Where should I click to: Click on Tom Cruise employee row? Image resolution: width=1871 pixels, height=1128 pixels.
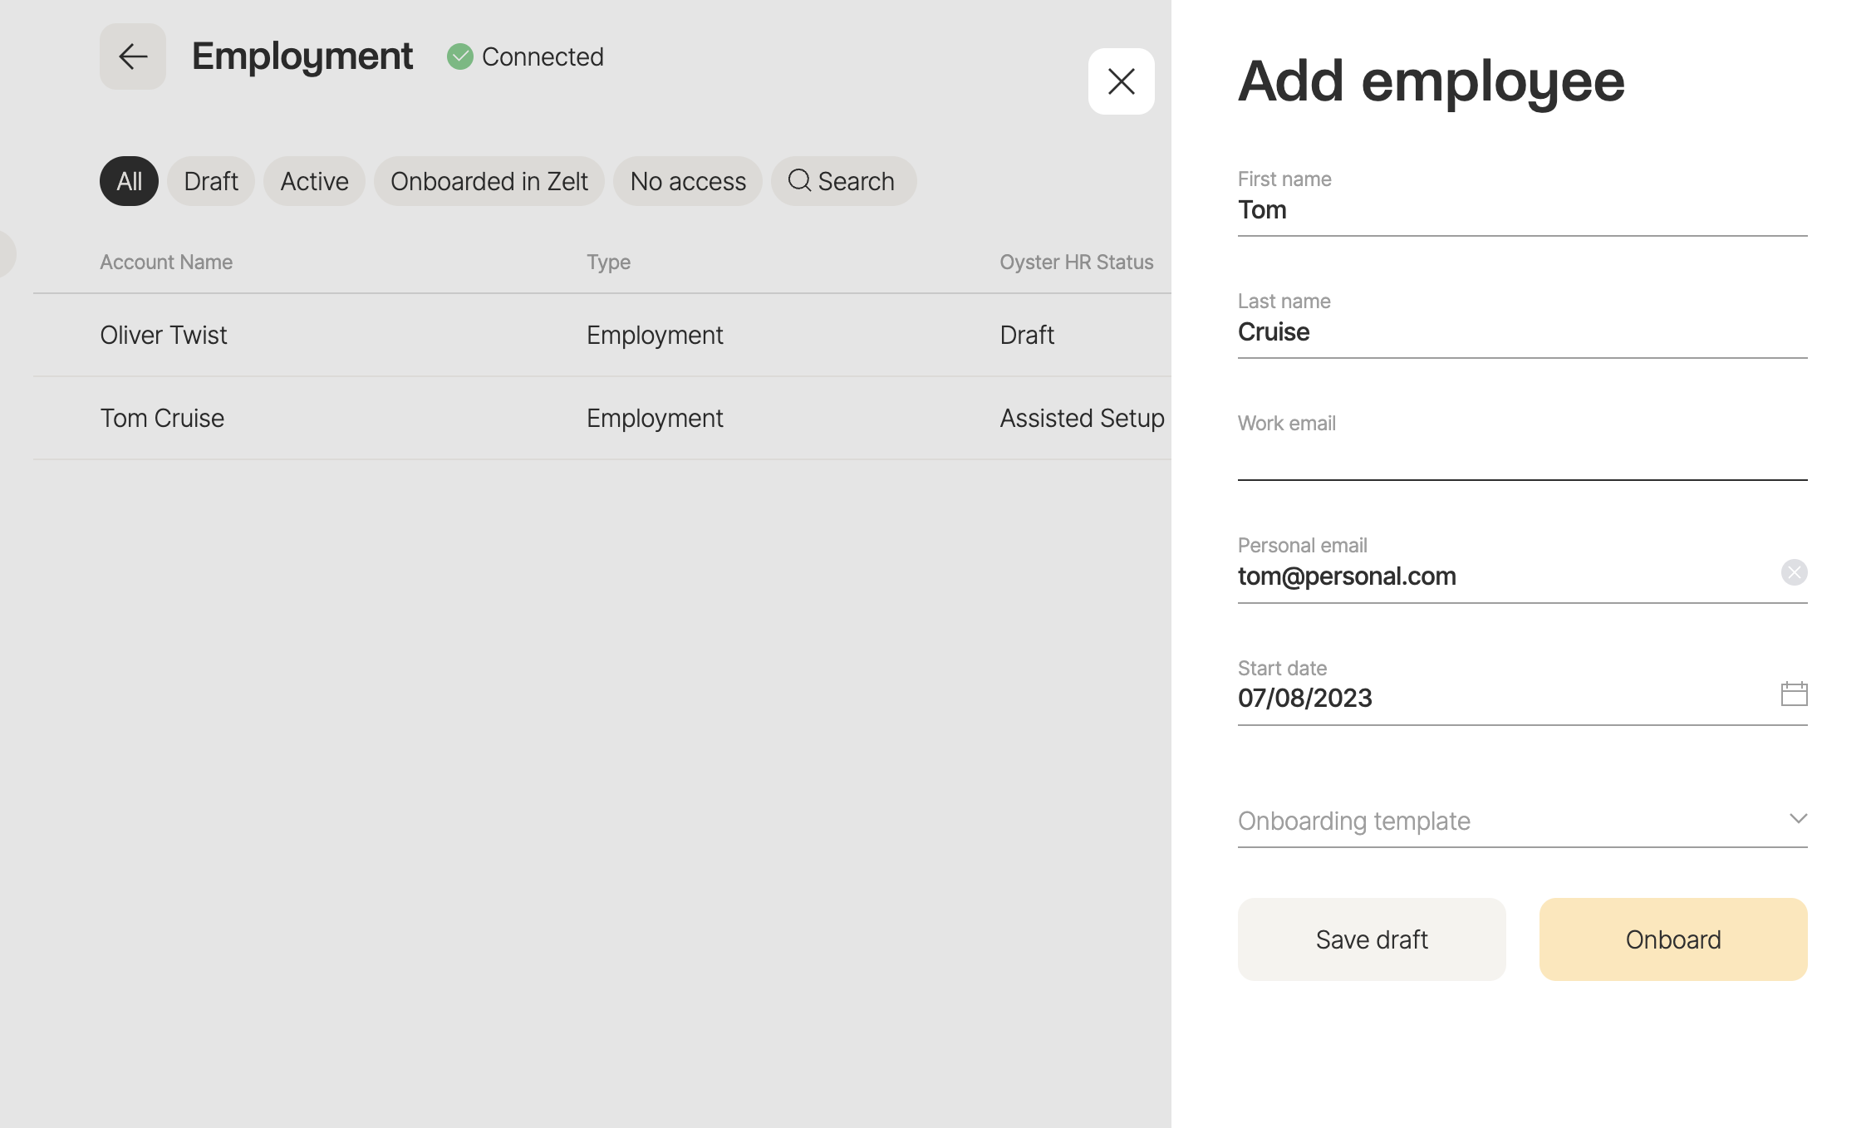click(x=586, y=417)
